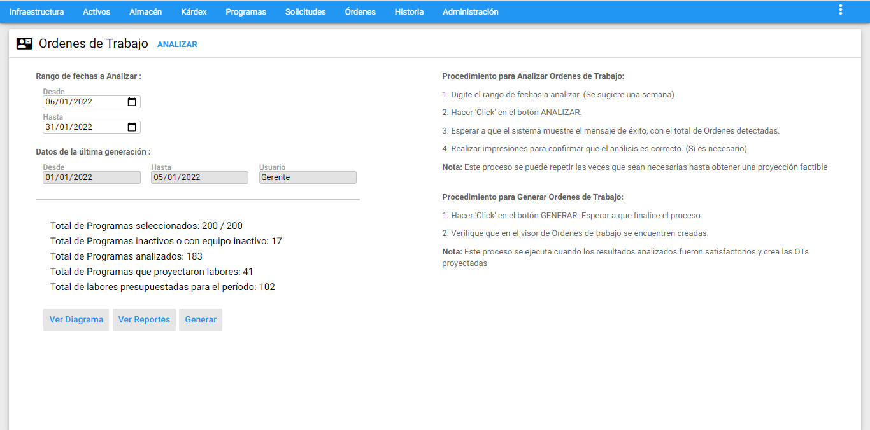Click the ANALIZAR link in header
Image resolution: width=870 pixels, height=430 pixels.
pos(177,45)
